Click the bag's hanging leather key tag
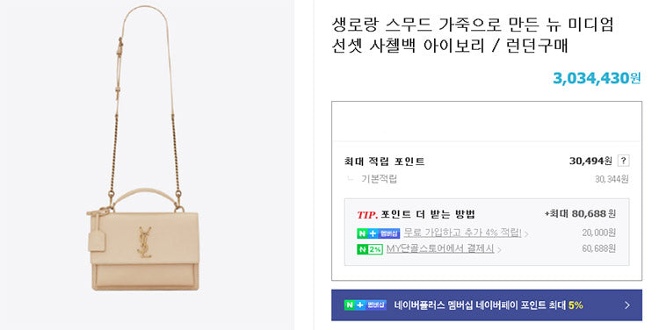Screen dimensions: 659x330 pos(97,236)
